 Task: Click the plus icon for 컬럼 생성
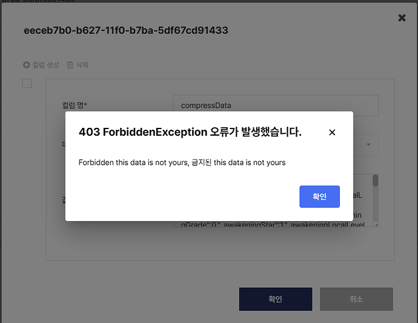point(26,65)
